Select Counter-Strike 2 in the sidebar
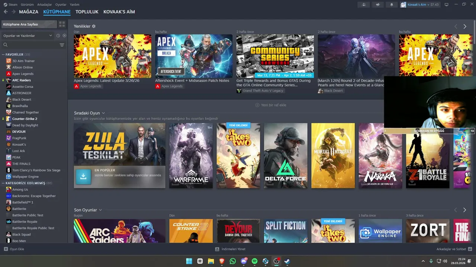The image size is (476, 267). (x=25, y=119)
